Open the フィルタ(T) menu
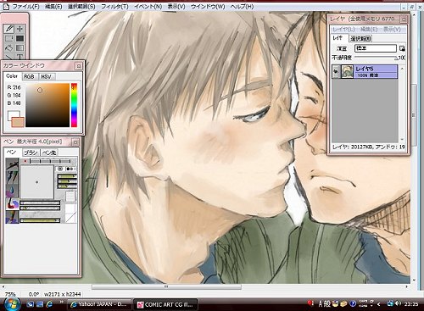This screenshot has width=424, height=311. [x=114, y=6]
